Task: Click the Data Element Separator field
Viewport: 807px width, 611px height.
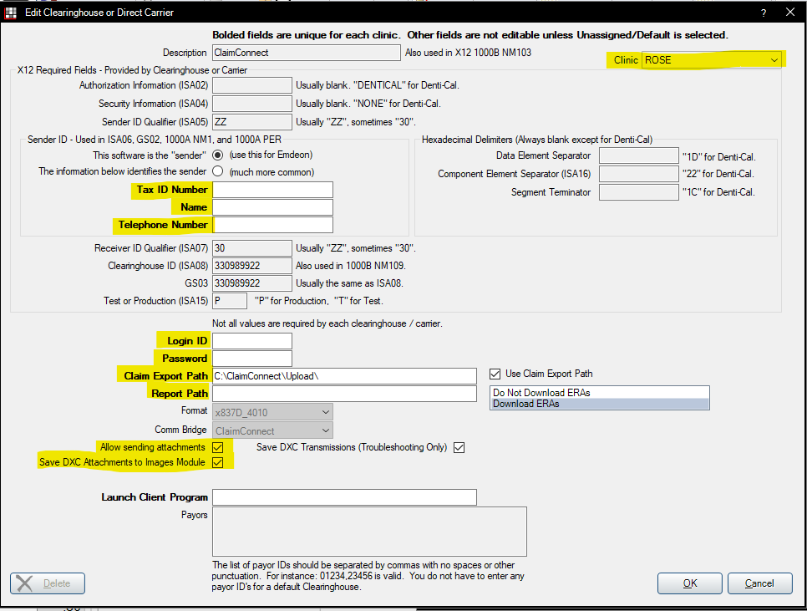Action: (639, 155)
